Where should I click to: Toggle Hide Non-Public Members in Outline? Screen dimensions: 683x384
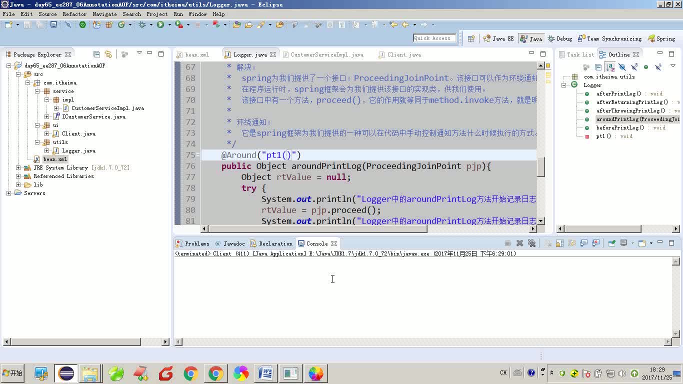[646, 67]
